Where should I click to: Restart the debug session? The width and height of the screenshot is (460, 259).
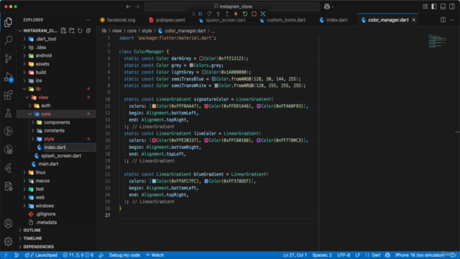(x=245, y=14)
